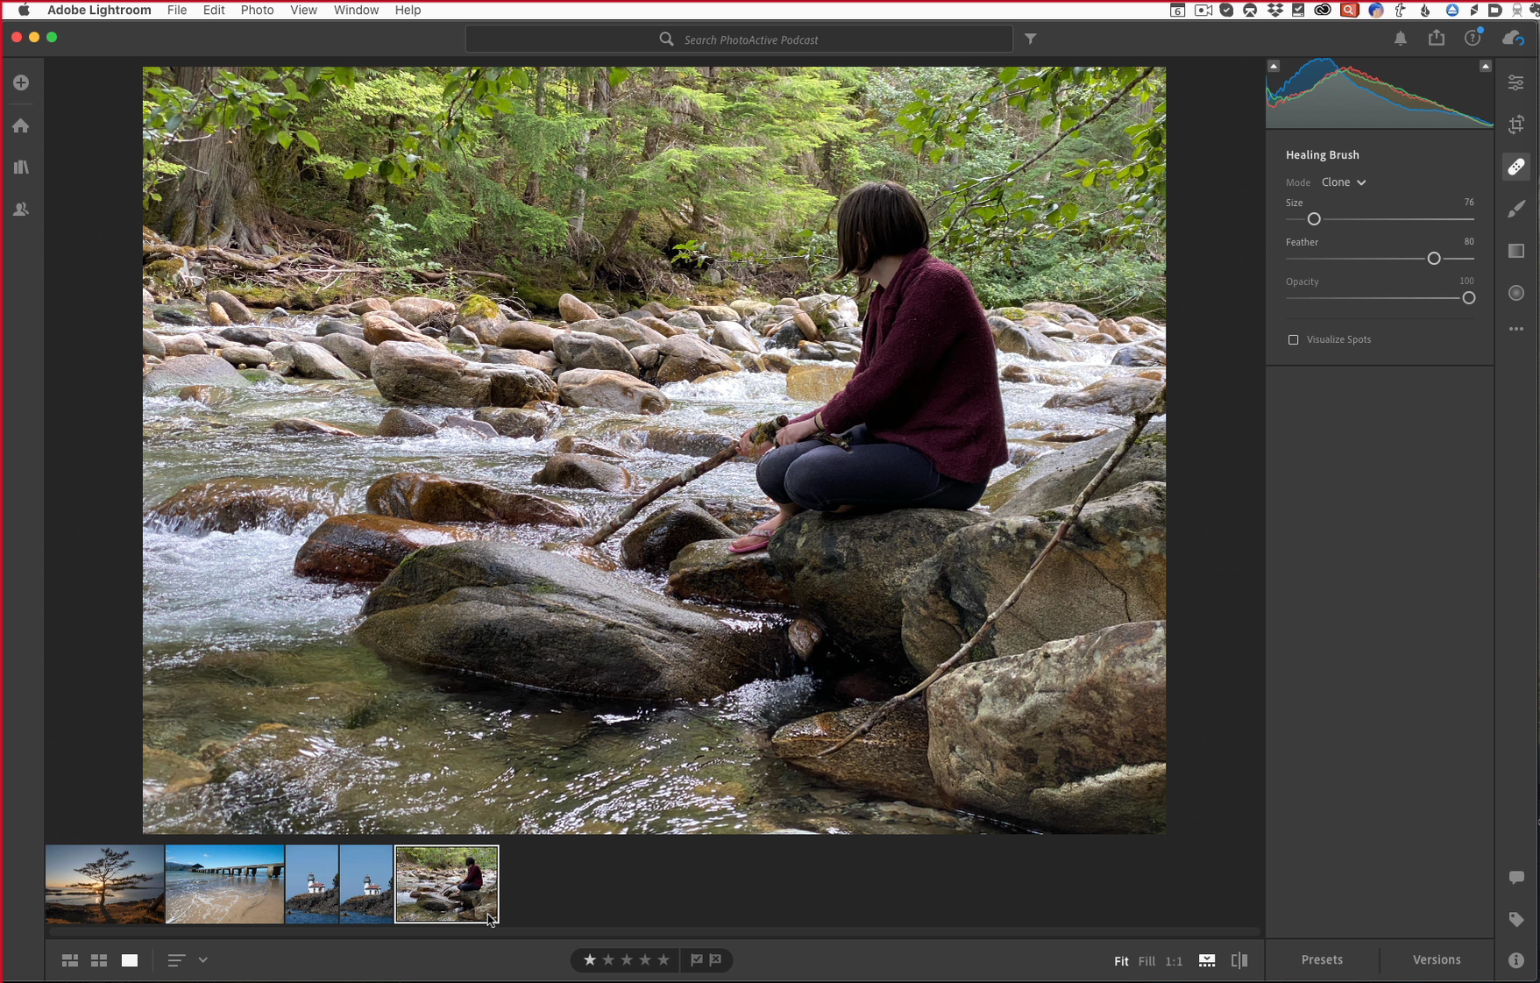Image resolution: width=1540 pixels, height=983 pixels.
Task: Open the Info panel icon
Action: [x=1516, y=960]
